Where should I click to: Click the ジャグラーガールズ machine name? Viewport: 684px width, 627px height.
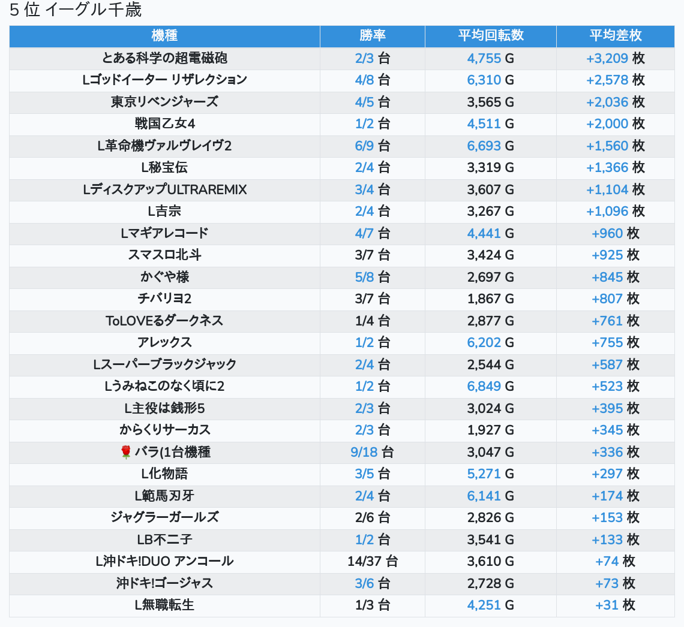(164, 517)
